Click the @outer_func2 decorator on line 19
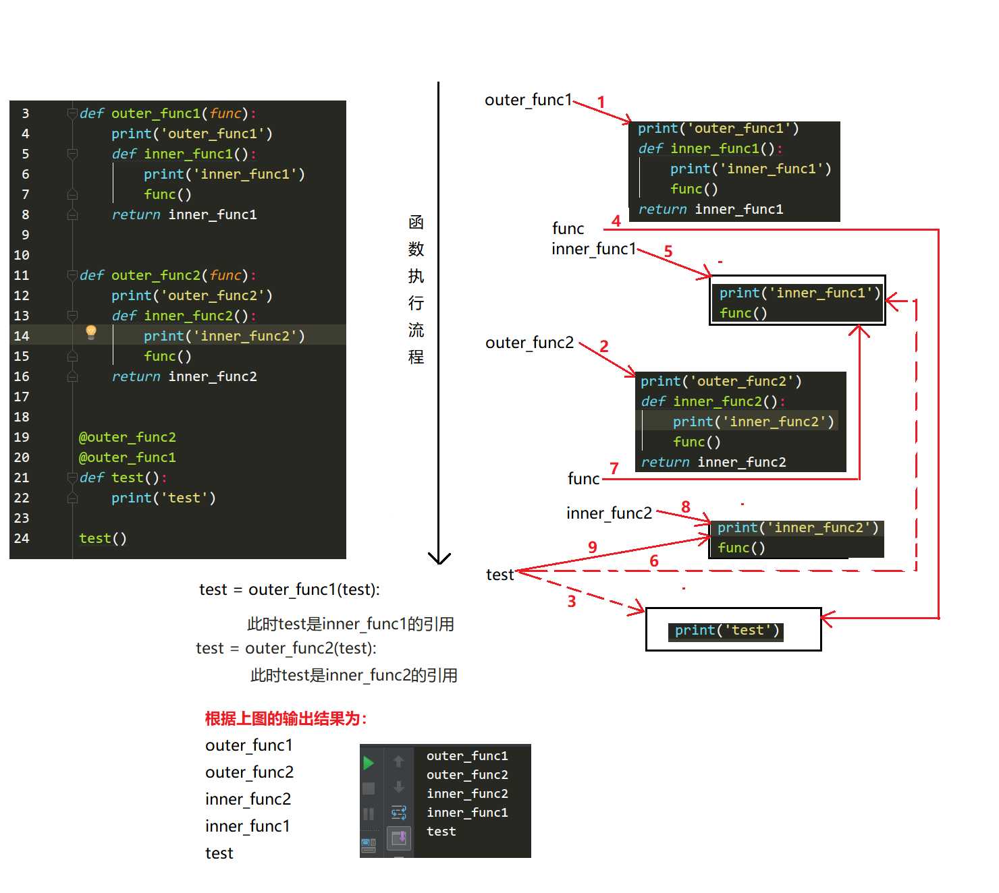 128,438
